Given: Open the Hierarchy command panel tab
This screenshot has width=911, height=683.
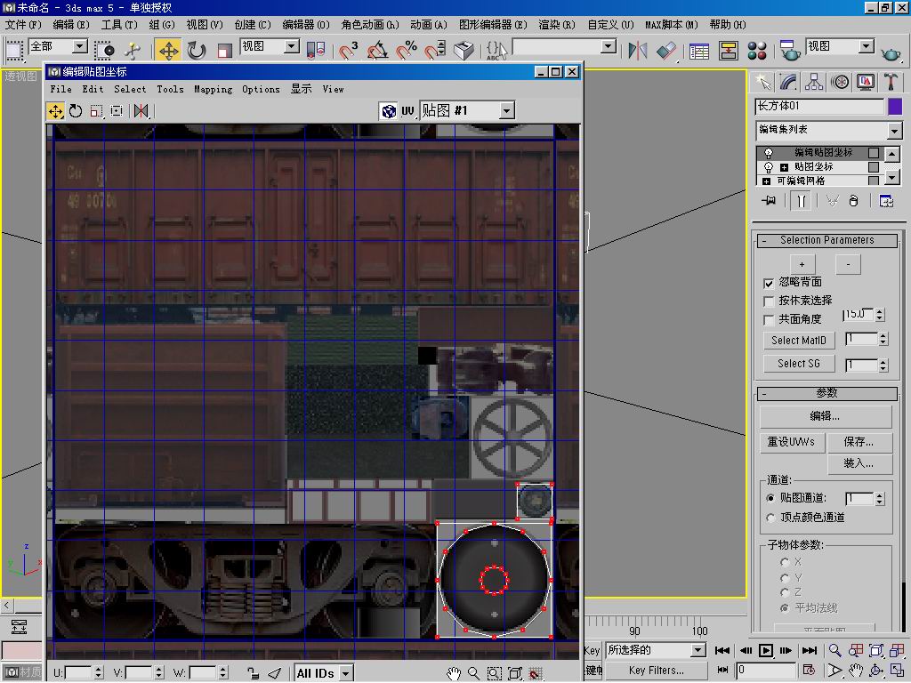Looking at the screenshot, I should (814, 82).
